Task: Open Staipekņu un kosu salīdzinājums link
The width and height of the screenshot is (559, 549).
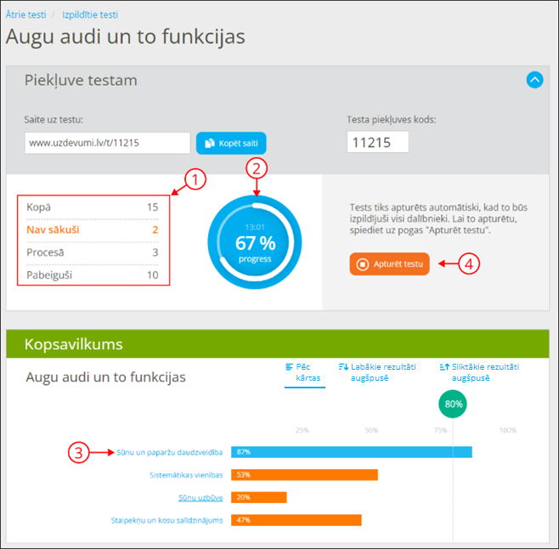Action: click(x=167, y=520)
